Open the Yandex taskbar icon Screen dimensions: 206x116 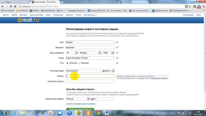(x=51, y=113)
